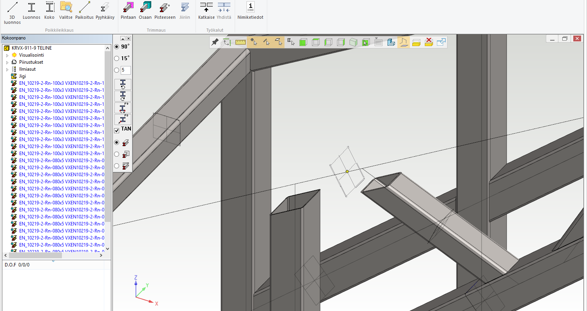
Task: Toggle the TAN checkbox
Action: [117, 130]
